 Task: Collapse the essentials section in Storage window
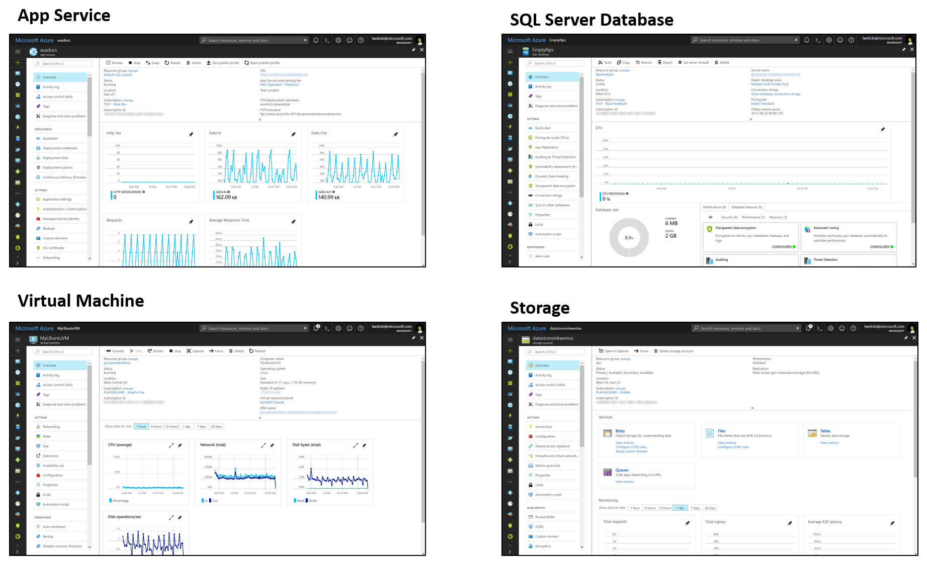(x=752, y=408)
